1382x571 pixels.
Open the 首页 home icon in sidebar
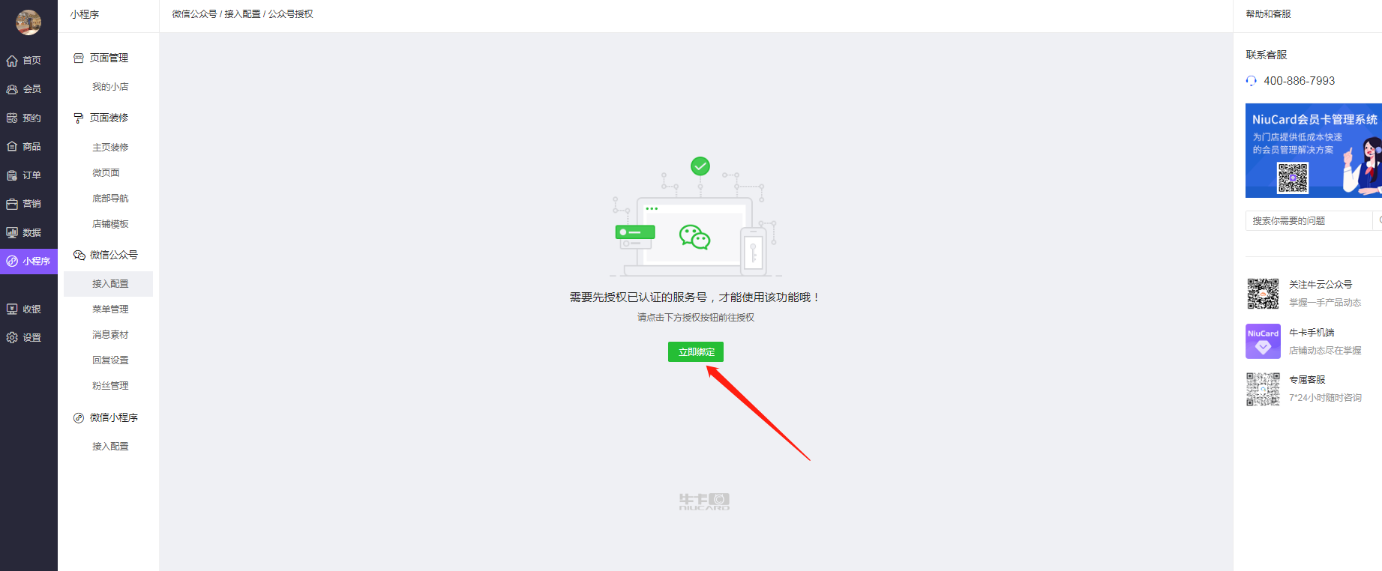tap(12, 61)
